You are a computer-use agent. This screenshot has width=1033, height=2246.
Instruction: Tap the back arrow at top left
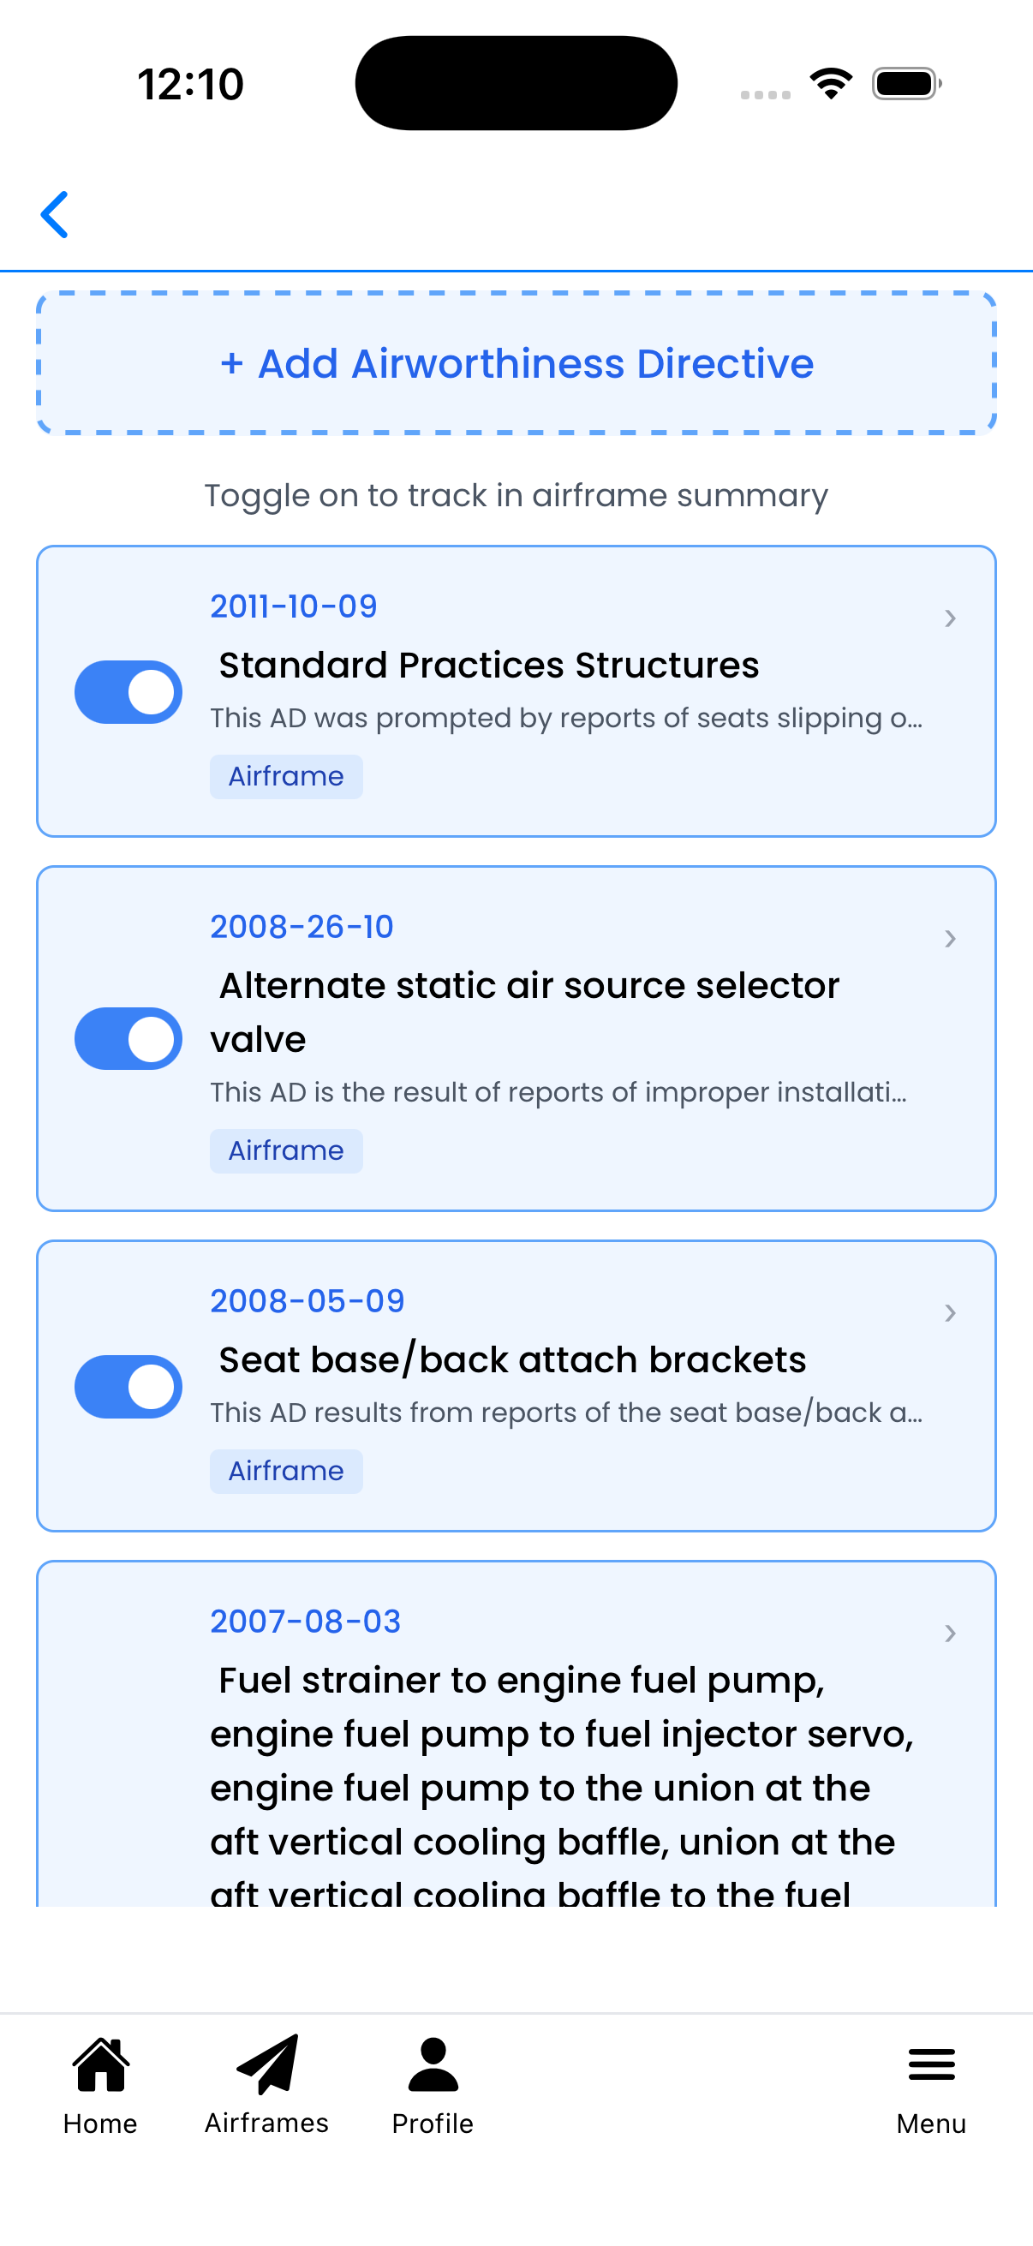pyautogui.click(x=55, y=214)
